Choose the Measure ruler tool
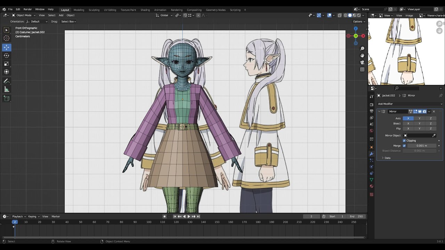The image size is (445, 250). 7,90
